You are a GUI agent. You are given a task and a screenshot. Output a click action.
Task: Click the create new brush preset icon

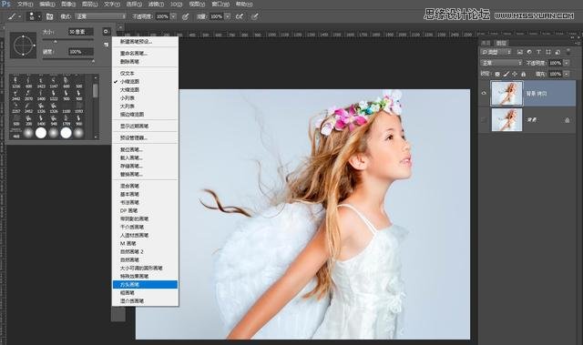click(x=107, y=45)
